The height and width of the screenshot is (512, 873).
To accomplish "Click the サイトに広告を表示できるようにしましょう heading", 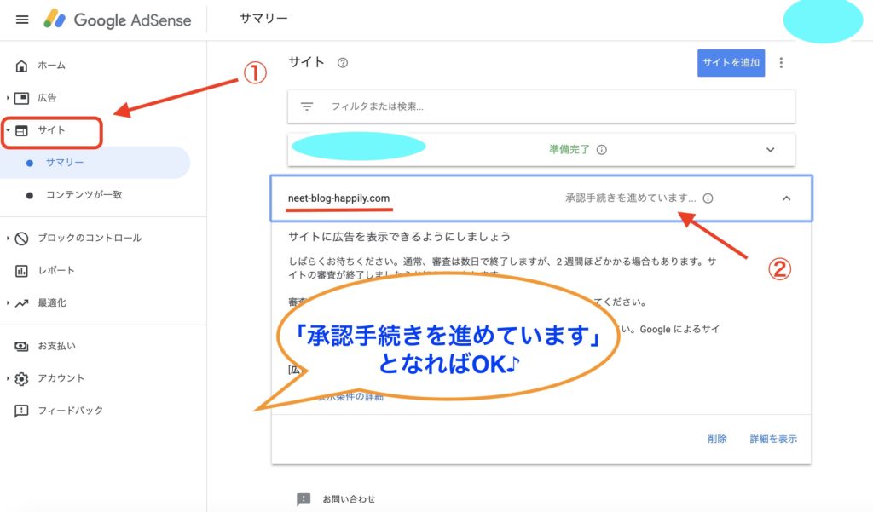I will tap(399, 237).
